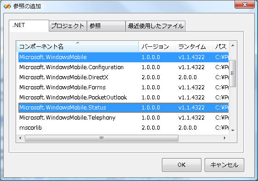Open the 参照 tab
Image resolution: width=258 pixels, height=181 pixels.
tap(106, 26)
